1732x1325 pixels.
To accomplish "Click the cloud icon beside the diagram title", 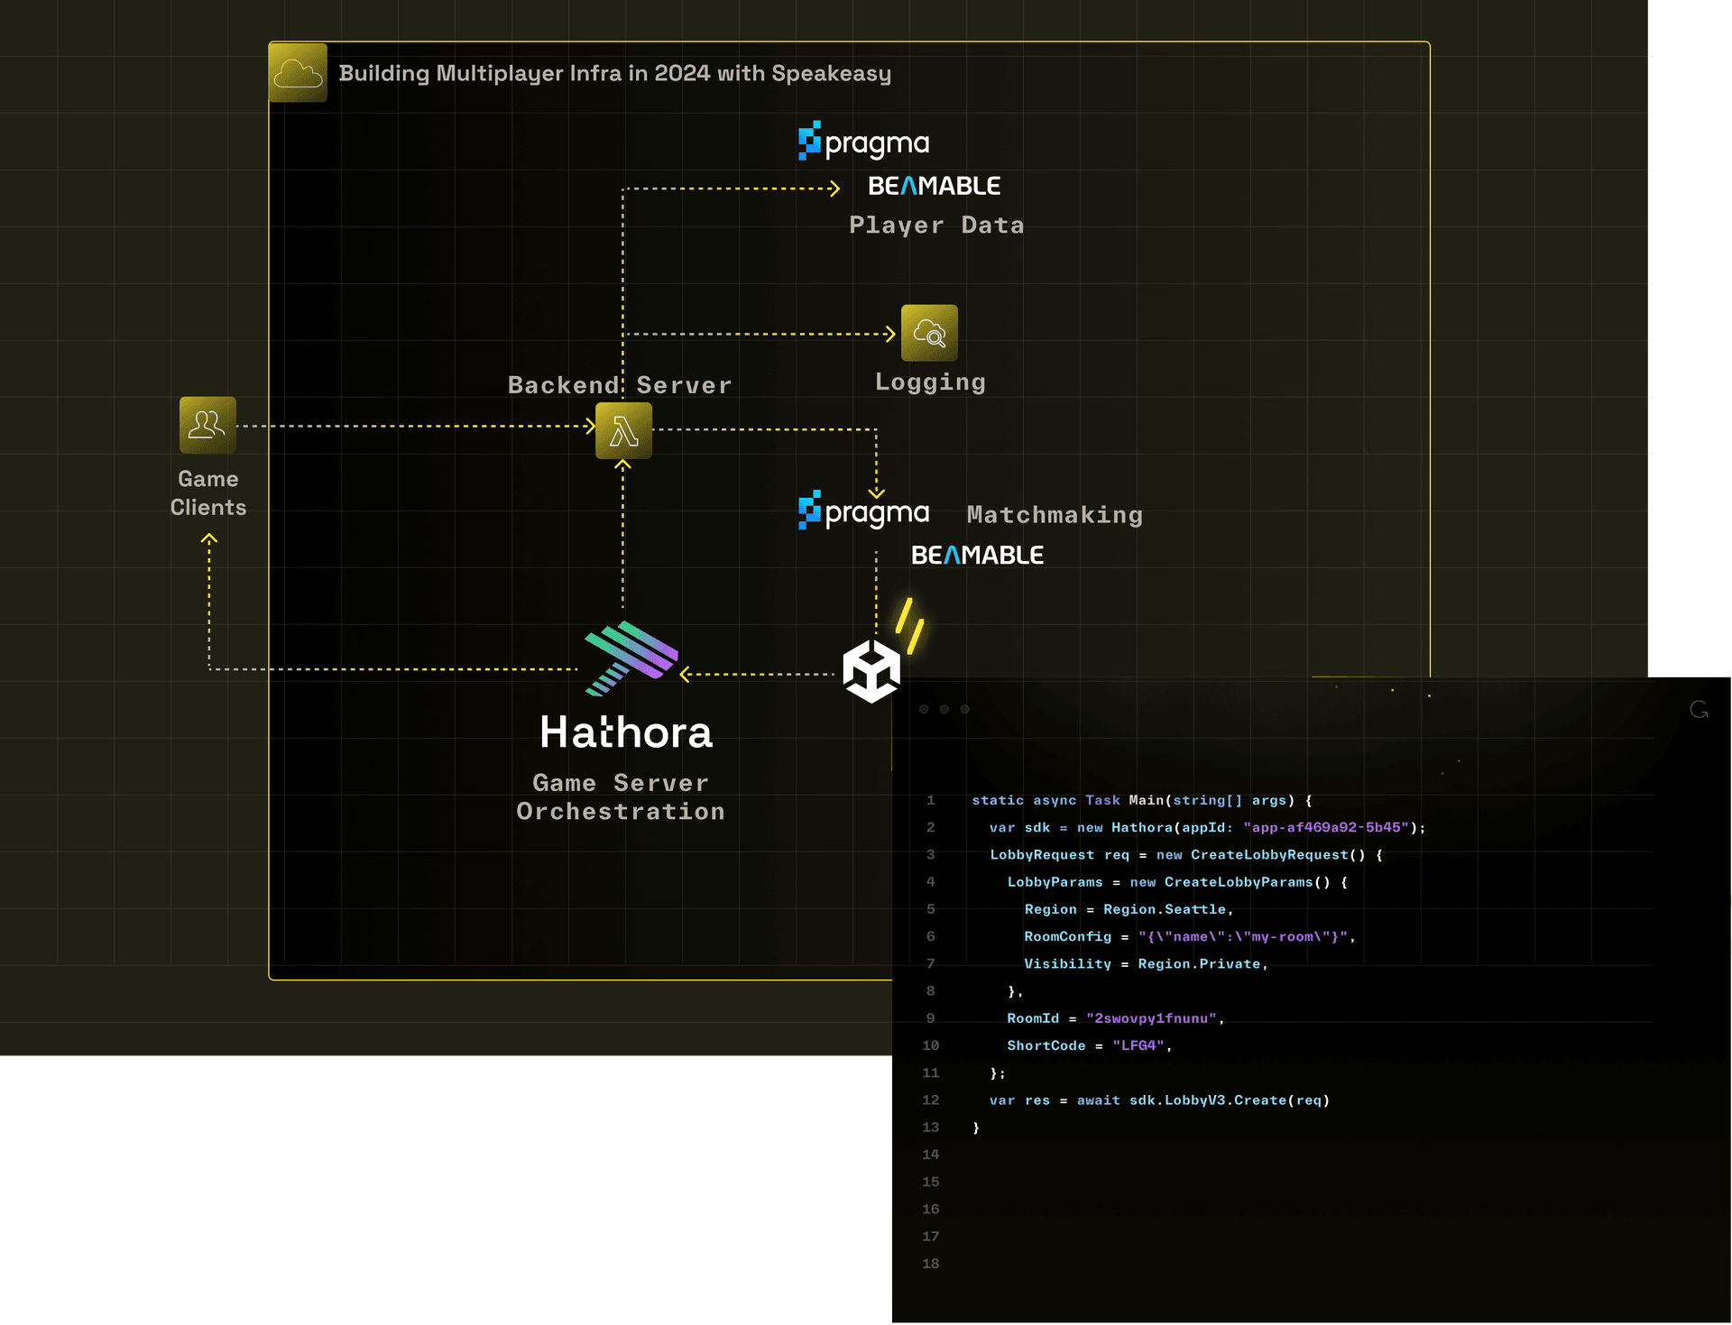I will click(298, 74).
